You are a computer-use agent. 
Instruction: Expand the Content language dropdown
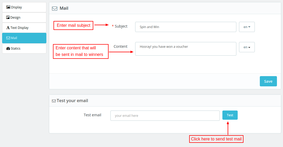(x=247, y=47)
